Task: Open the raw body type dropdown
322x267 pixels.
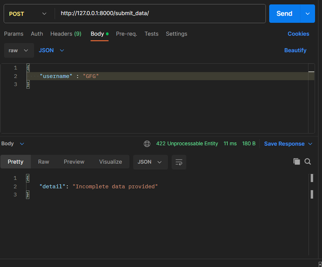Action: click(19, 50)
